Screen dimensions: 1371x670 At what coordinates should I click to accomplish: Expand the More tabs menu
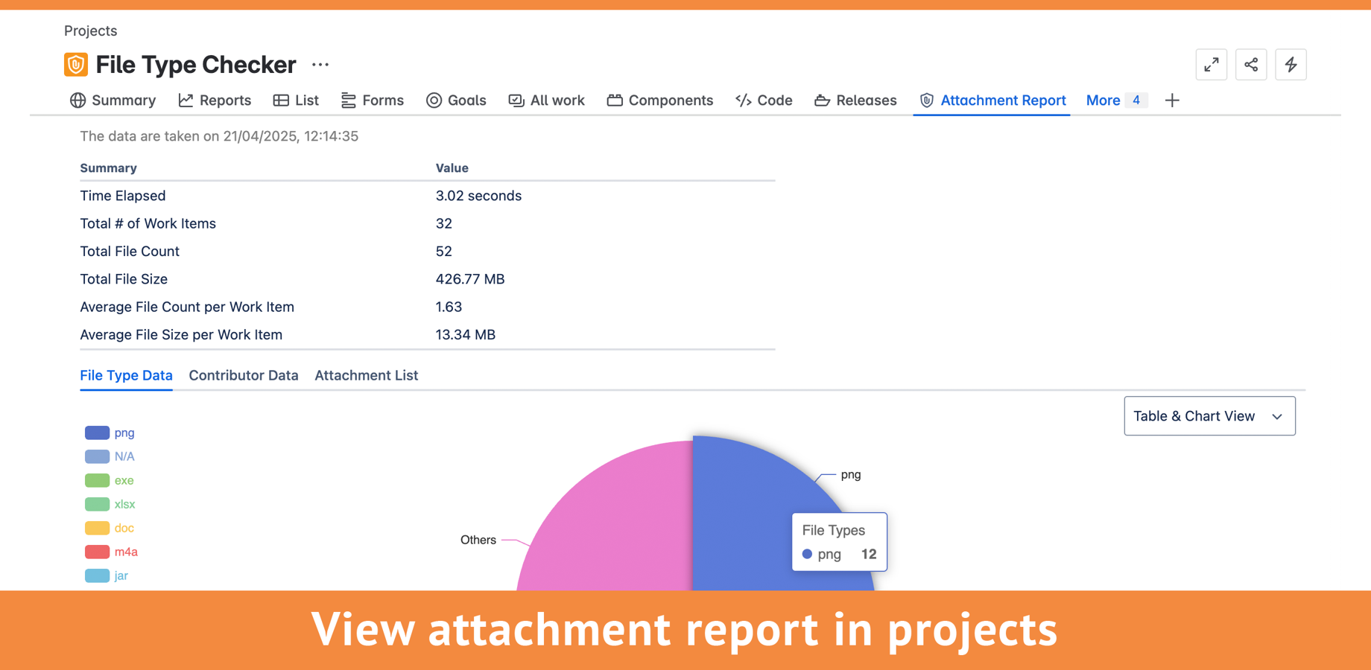coord(1103,100)
